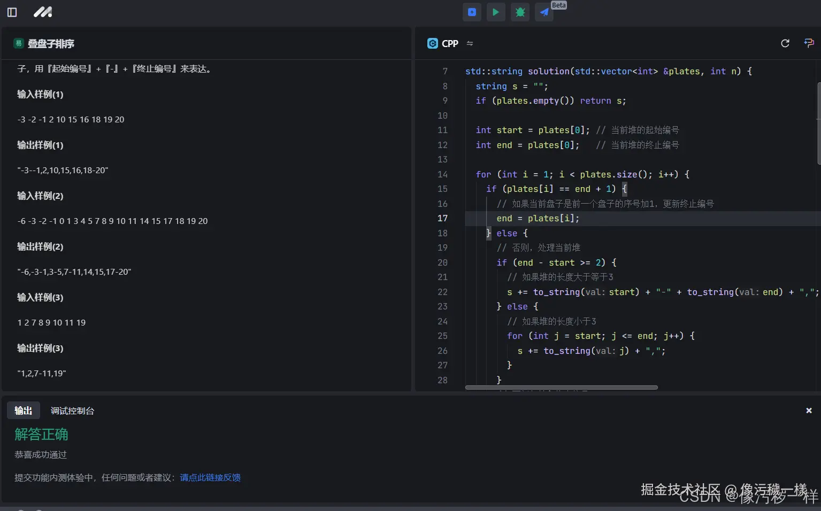
Task: Close the output panel
Action: click(809, 411)
